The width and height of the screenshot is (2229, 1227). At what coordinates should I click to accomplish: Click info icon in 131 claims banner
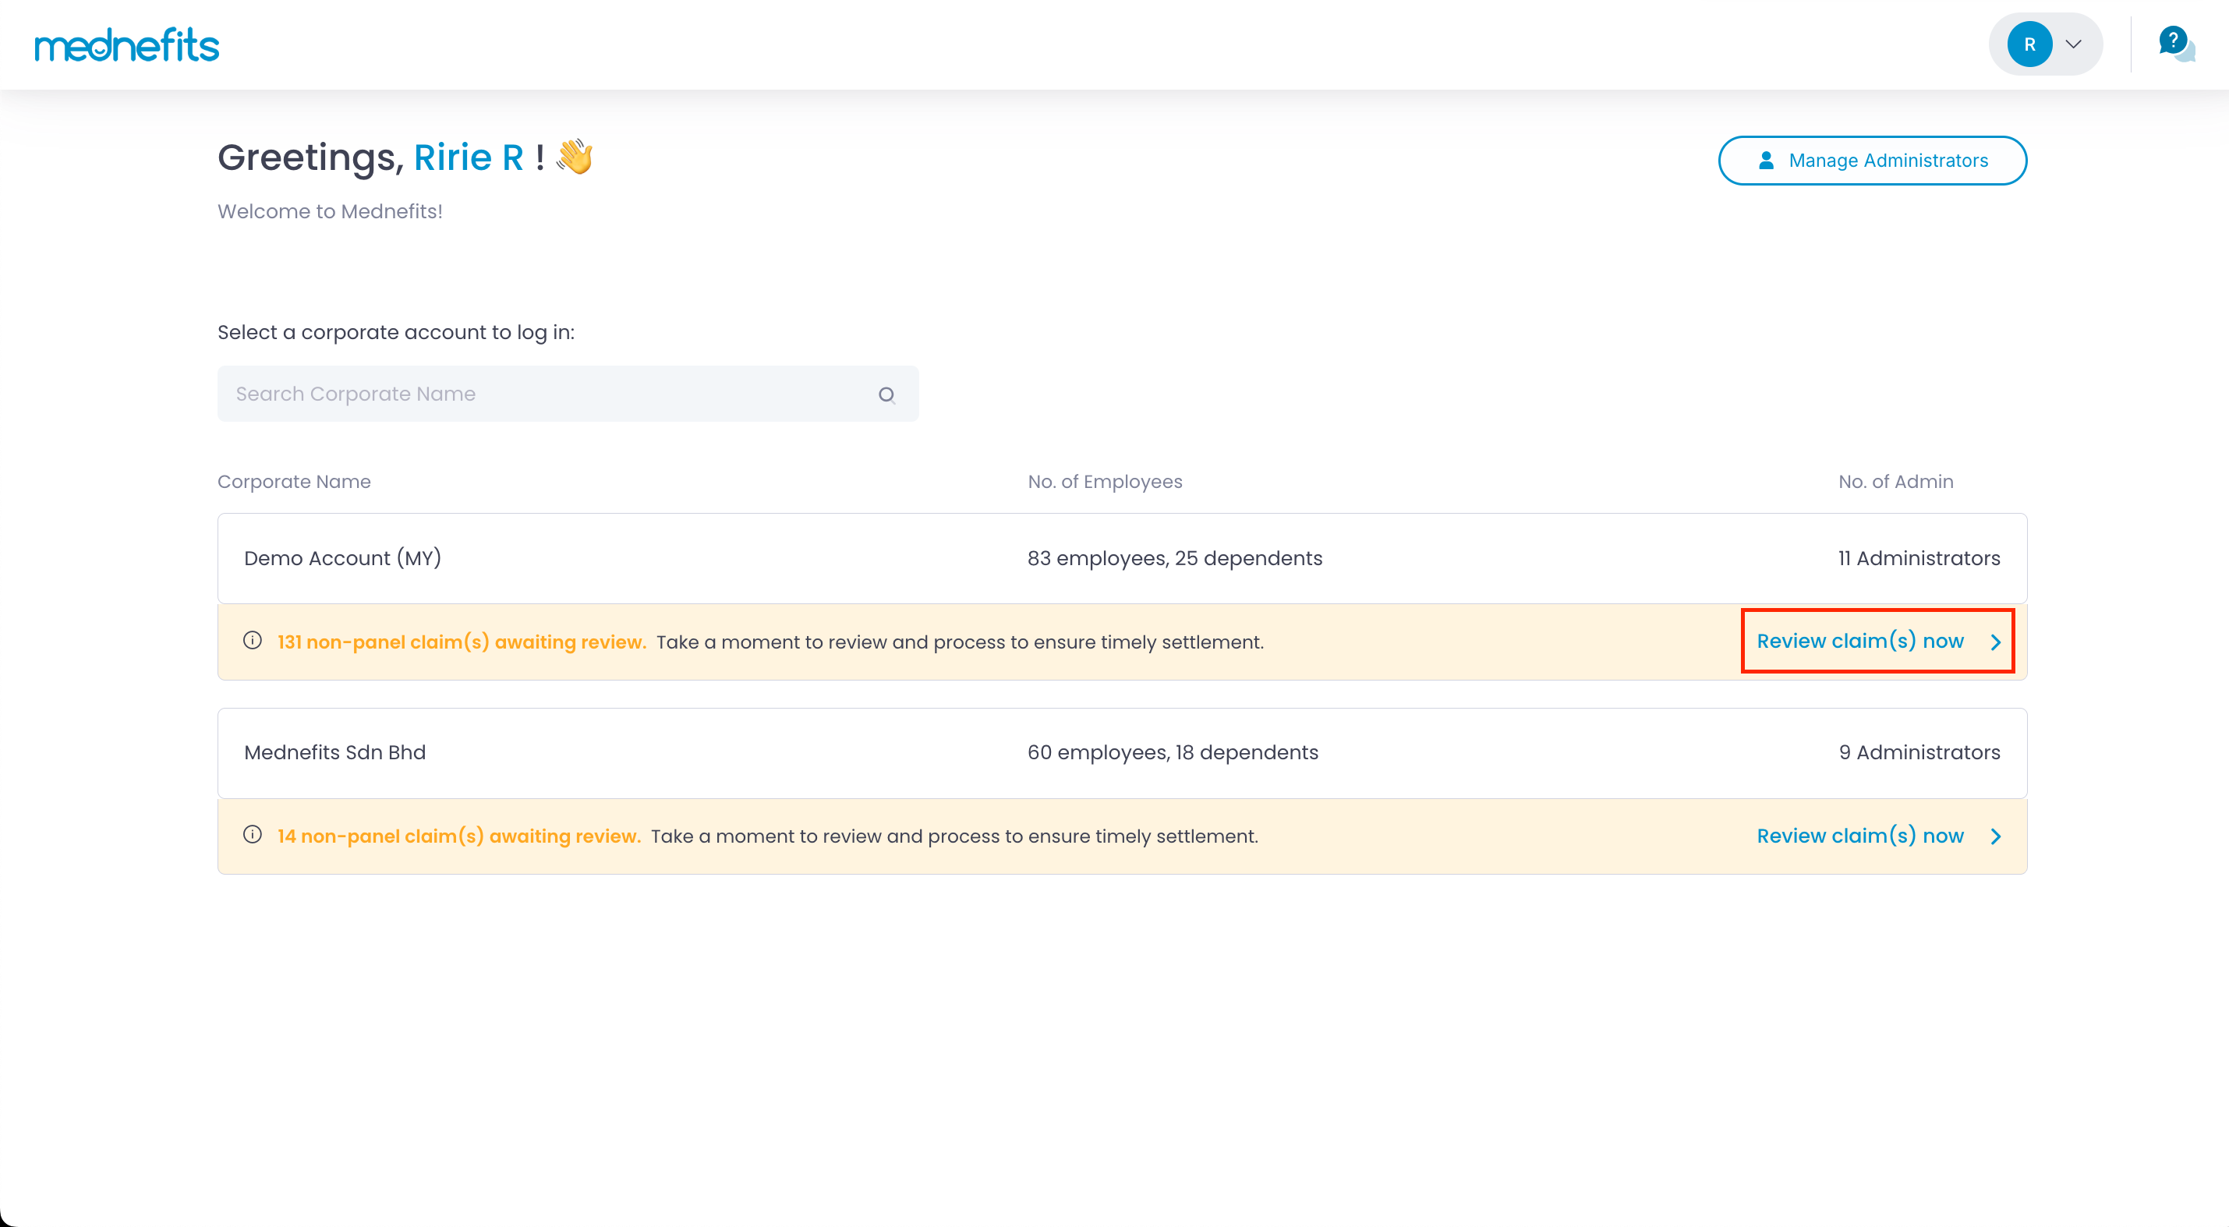tap(253, 642)
